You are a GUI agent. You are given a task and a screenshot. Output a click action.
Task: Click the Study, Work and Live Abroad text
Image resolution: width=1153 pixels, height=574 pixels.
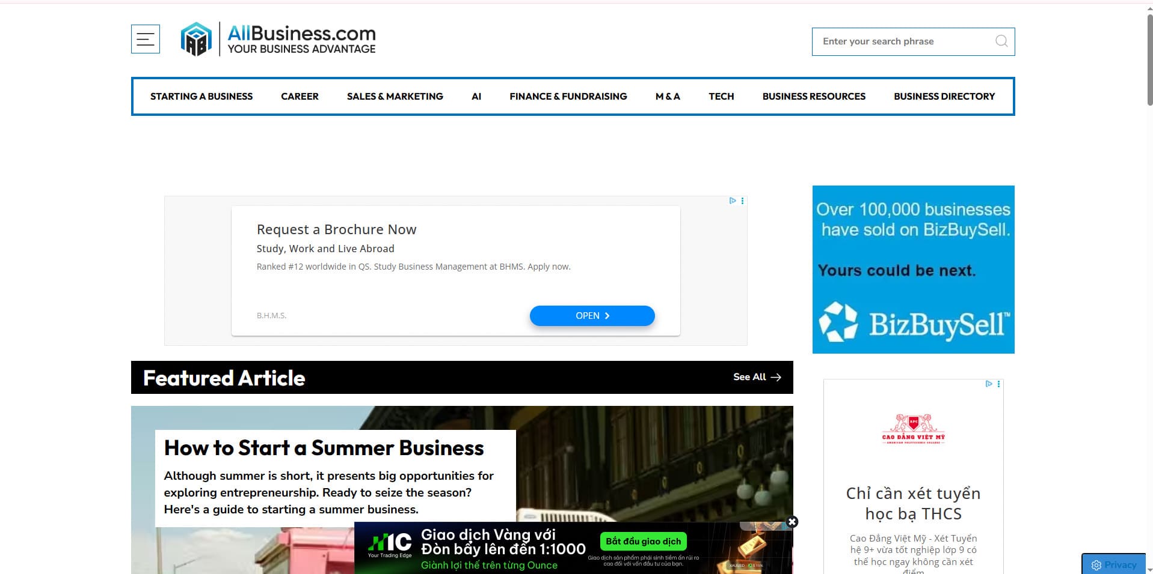[325, 249]
